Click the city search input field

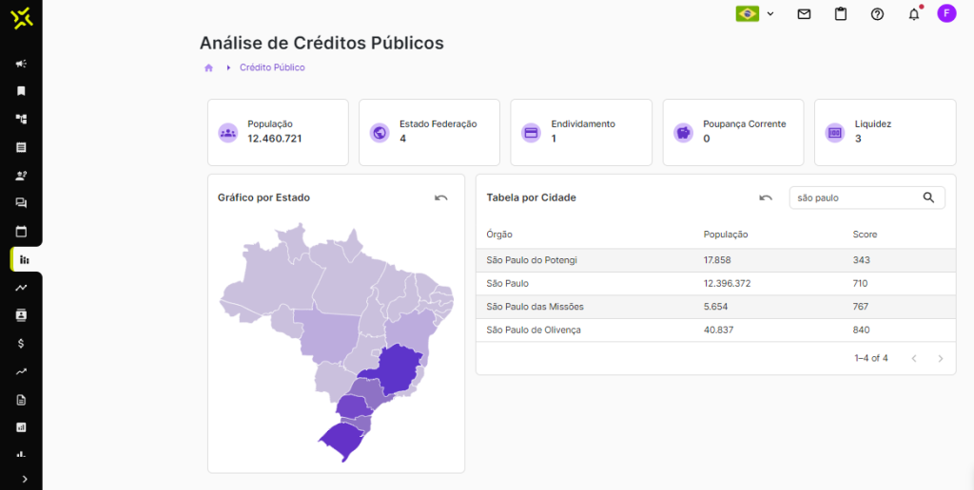point(854,198)
